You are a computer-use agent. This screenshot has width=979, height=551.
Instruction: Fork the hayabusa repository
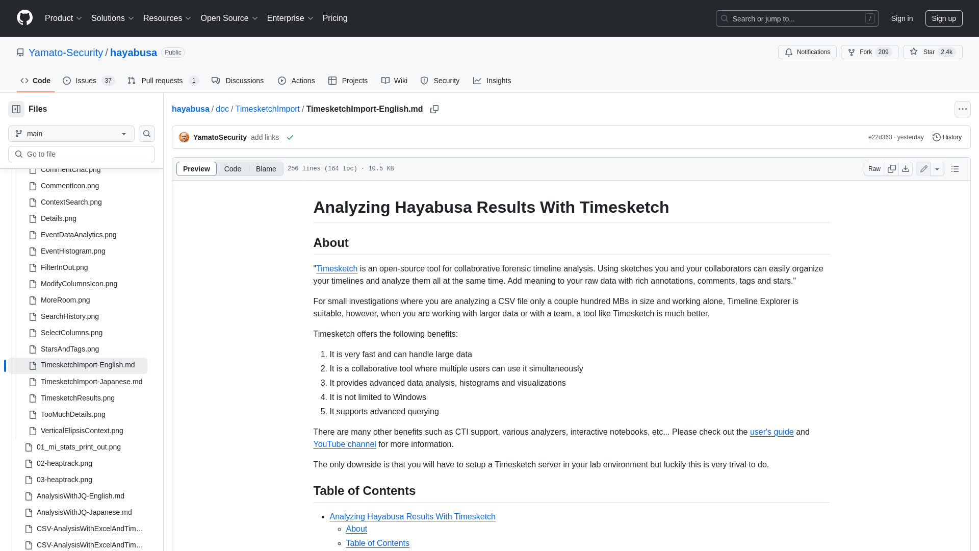[869, 52]
